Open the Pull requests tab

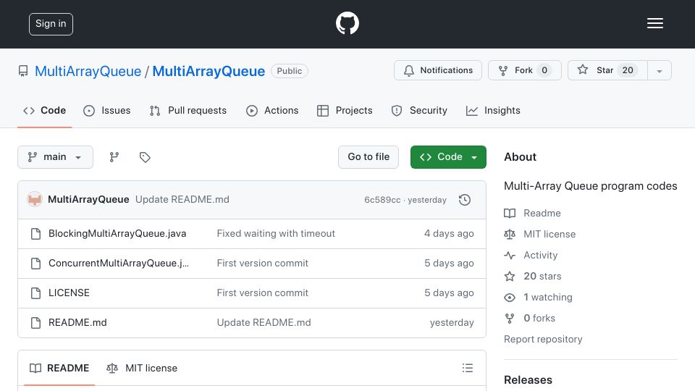(x=188, y=110)
